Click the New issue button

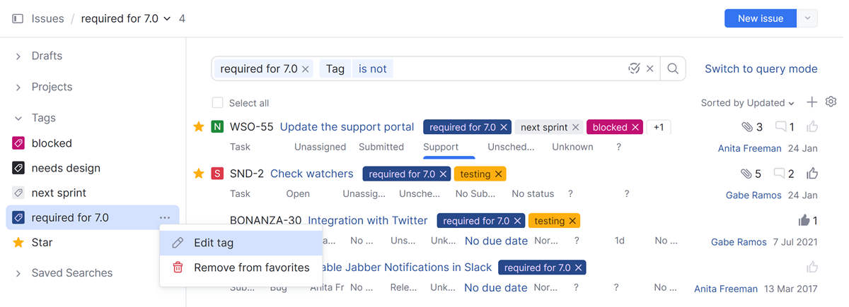pos(760,19)
